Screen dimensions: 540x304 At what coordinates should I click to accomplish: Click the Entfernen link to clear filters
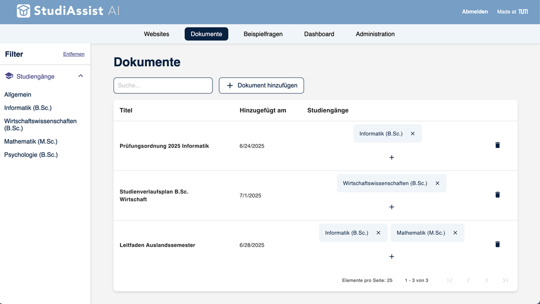point(73,54)
